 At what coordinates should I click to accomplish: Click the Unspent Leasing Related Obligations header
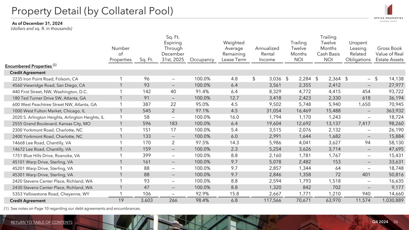358,51
